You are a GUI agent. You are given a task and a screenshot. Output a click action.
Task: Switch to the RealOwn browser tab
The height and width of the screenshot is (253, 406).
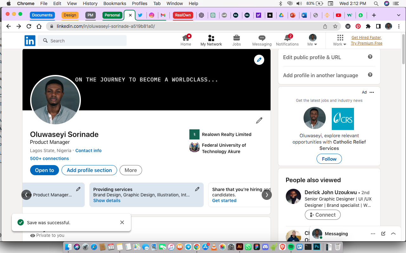coord(183,15)
